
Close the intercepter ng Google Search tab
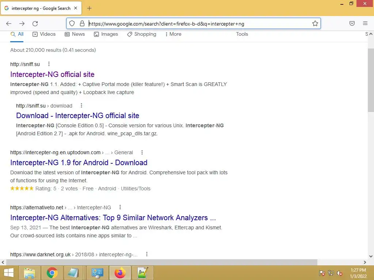pos(76,8)
